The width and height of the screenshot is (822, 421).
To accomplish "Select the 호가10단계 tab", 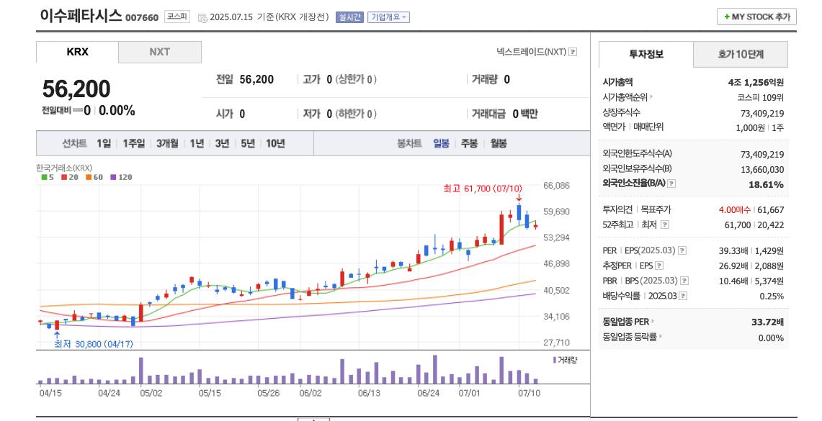I will tap(740, 55).
